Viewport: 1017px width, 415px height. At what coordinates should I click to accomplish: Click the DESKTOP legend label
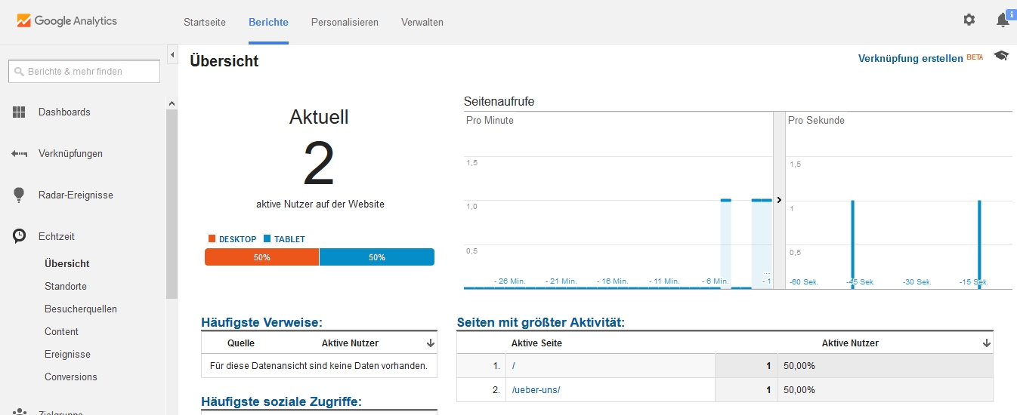237,239
